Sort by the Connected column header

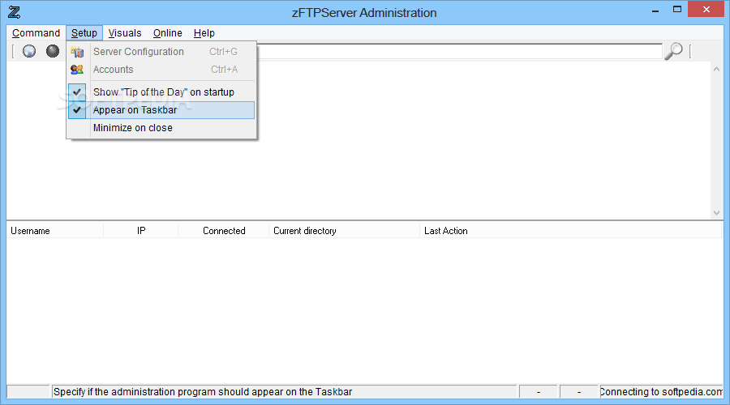[224, 231]
